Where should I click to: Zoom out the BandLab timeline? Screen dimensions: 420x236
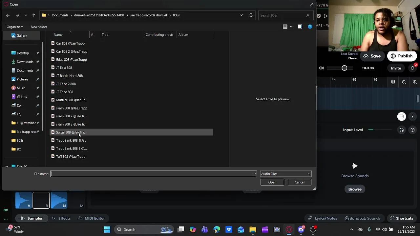point(404,82)
